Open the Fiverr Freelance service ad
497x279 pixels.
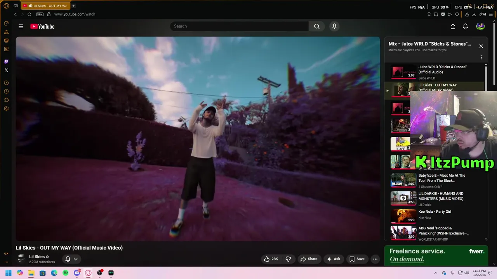pyautogui.click(x=436, y=255)
